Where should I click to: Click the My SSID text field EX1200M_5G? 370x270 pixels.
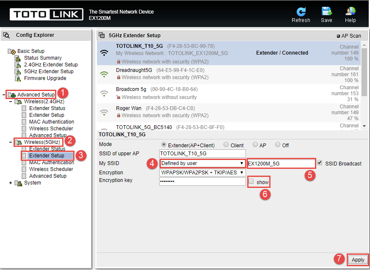click(x=281, y=163)
